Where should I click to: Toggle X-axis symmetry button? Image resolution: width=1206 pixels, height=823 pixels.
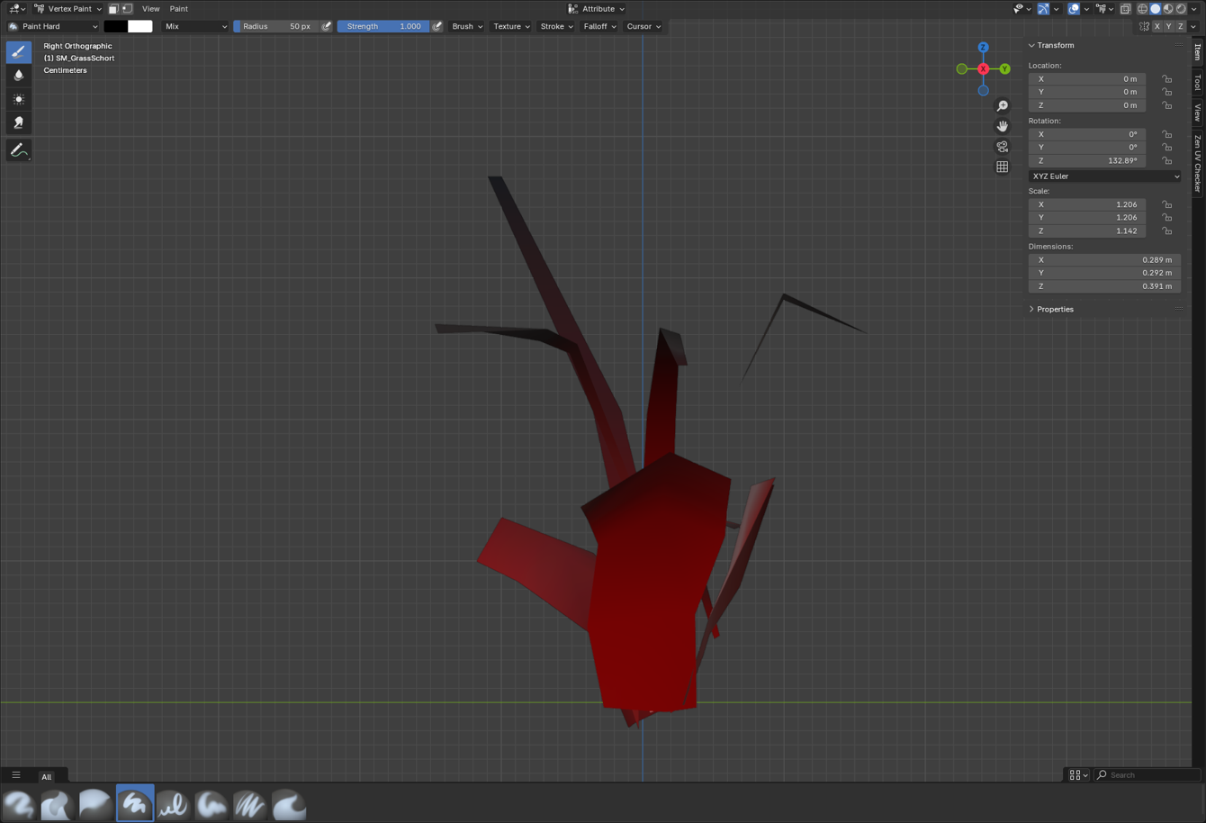click(1156, 27)
